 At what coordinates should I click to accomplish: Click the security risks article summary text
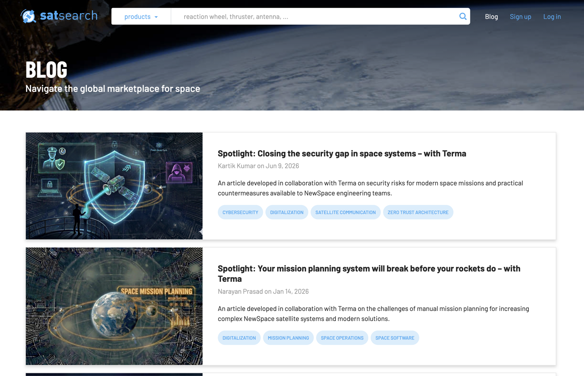coord(370,188)
